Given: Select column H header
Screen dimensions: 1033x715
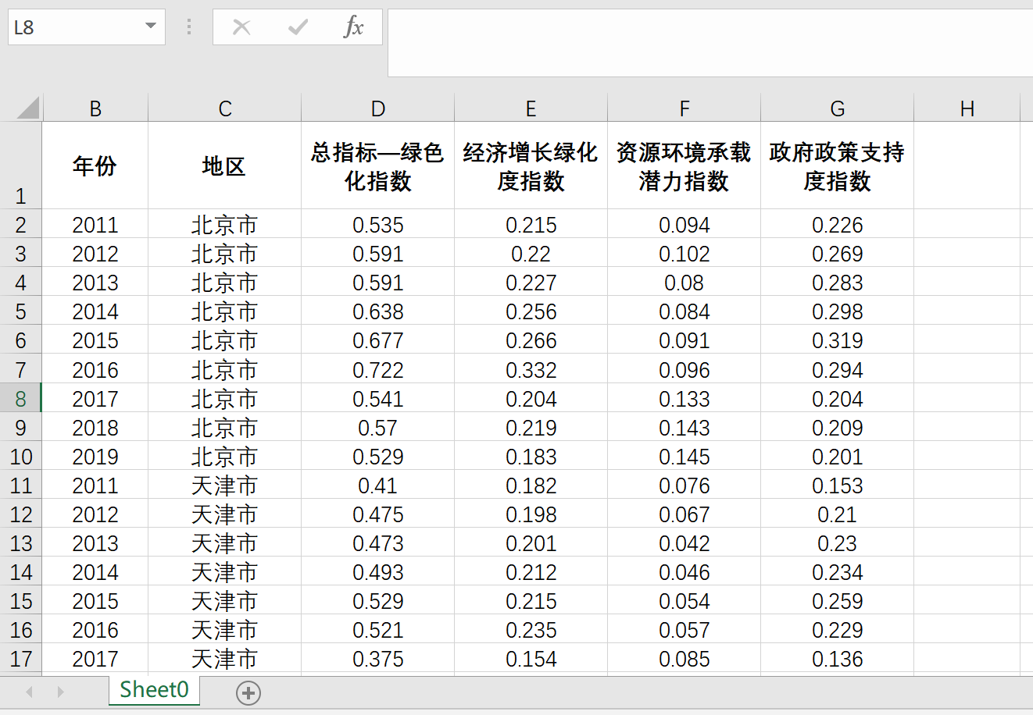Looking at the screenshot, I should click(967, 108).
